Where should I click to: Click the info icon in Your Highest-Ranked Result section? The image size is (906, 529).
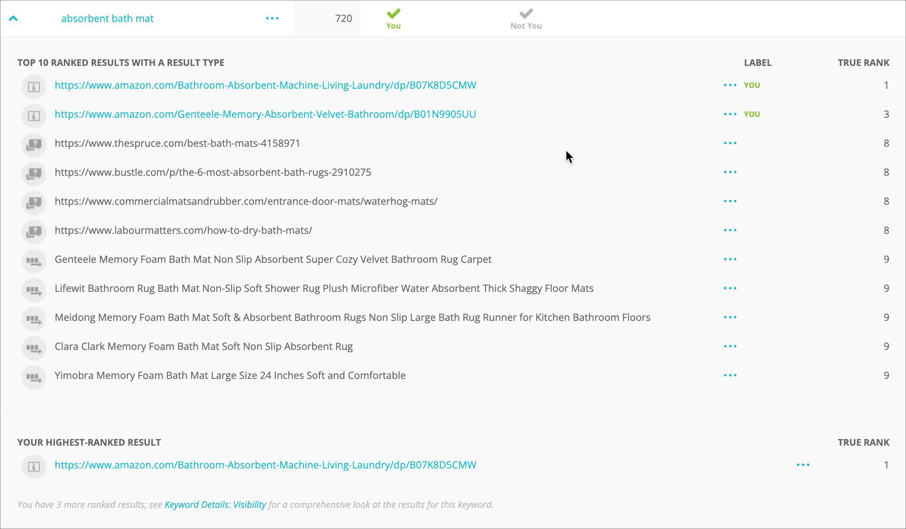coord(34,466)
